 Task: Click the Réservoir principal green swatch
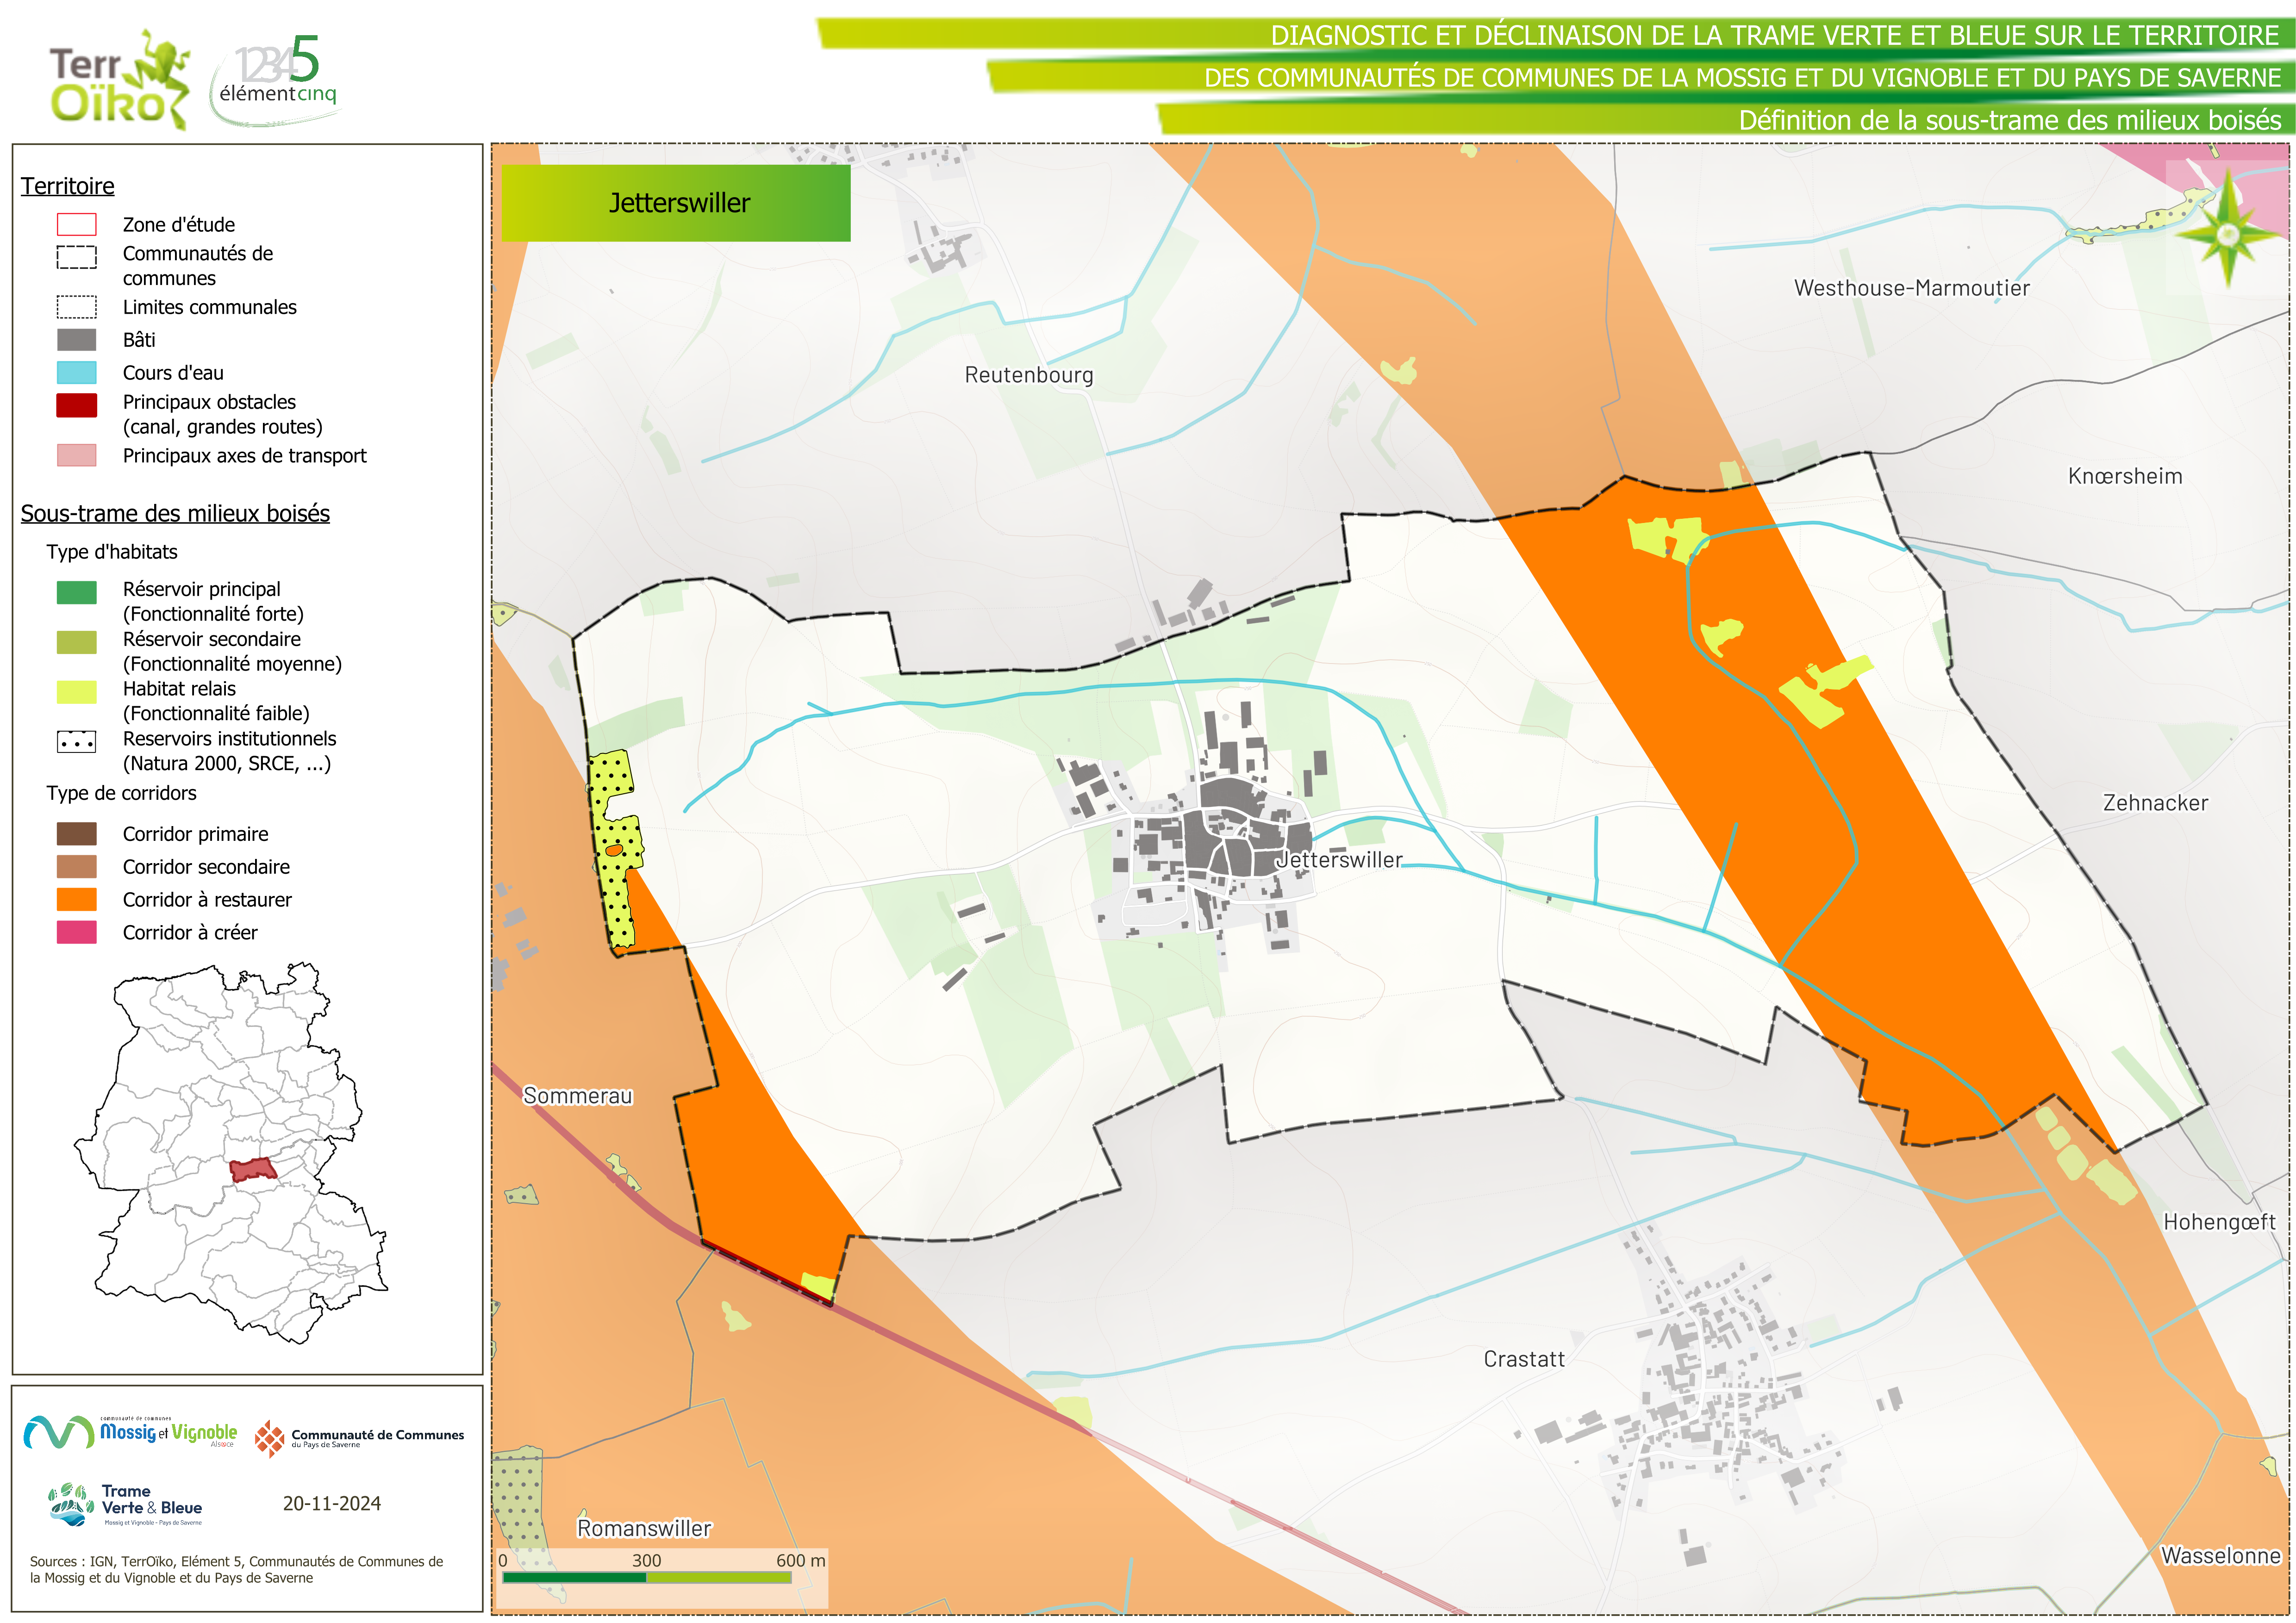click(x=77, y=592)
